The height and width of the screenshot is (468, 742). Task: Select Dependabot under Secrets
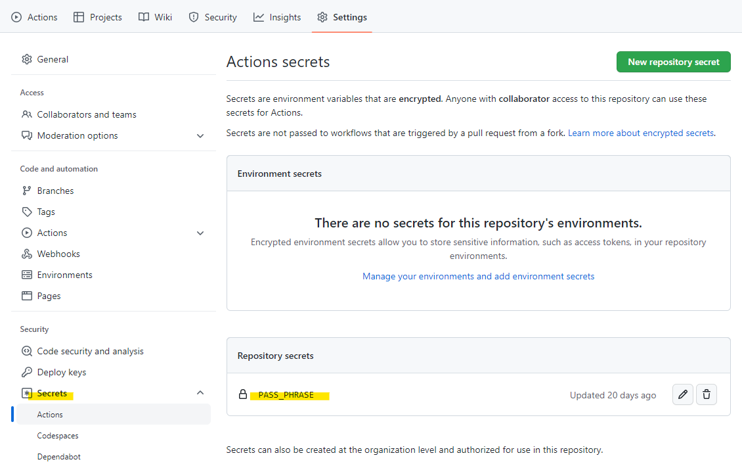click(x=59, y=457)
